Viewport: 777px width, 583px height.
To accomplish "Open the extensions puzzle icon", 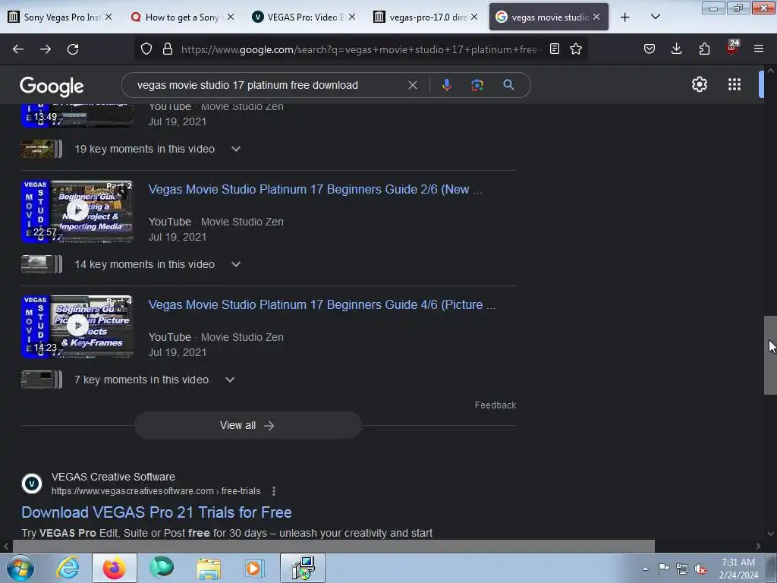I will point(704,49).
